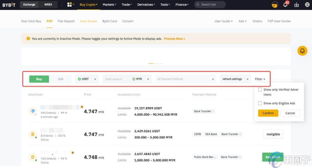Click the Process Now link
This screenshot has width=312, height=168.
pyautogui.click(x=174, y=39)
